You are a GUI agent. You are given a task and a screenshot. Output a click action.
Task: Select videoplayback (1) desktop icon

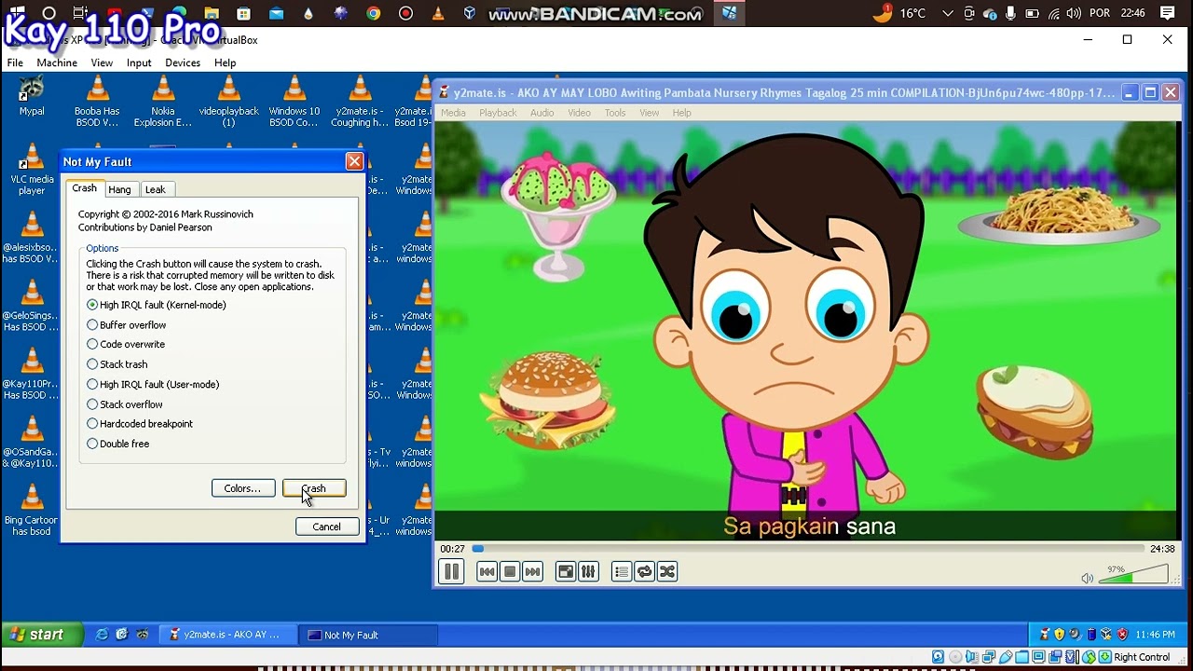[228, 101]
